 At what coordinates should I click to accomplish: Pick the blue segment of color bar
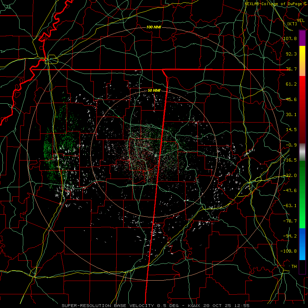[x=302, y=244]
